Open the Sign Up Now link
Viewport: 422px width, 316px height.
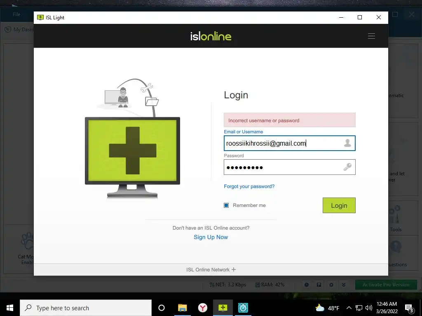pos(211,237)
